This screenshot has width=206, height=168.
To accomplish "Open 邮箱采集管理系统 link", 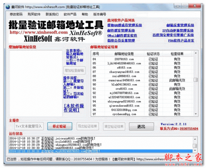I will tap(180, 25).
